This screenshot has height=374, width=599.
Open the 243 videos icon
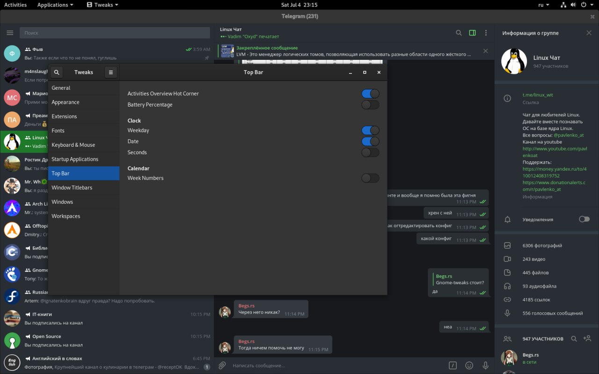click(x=507, y=259)
